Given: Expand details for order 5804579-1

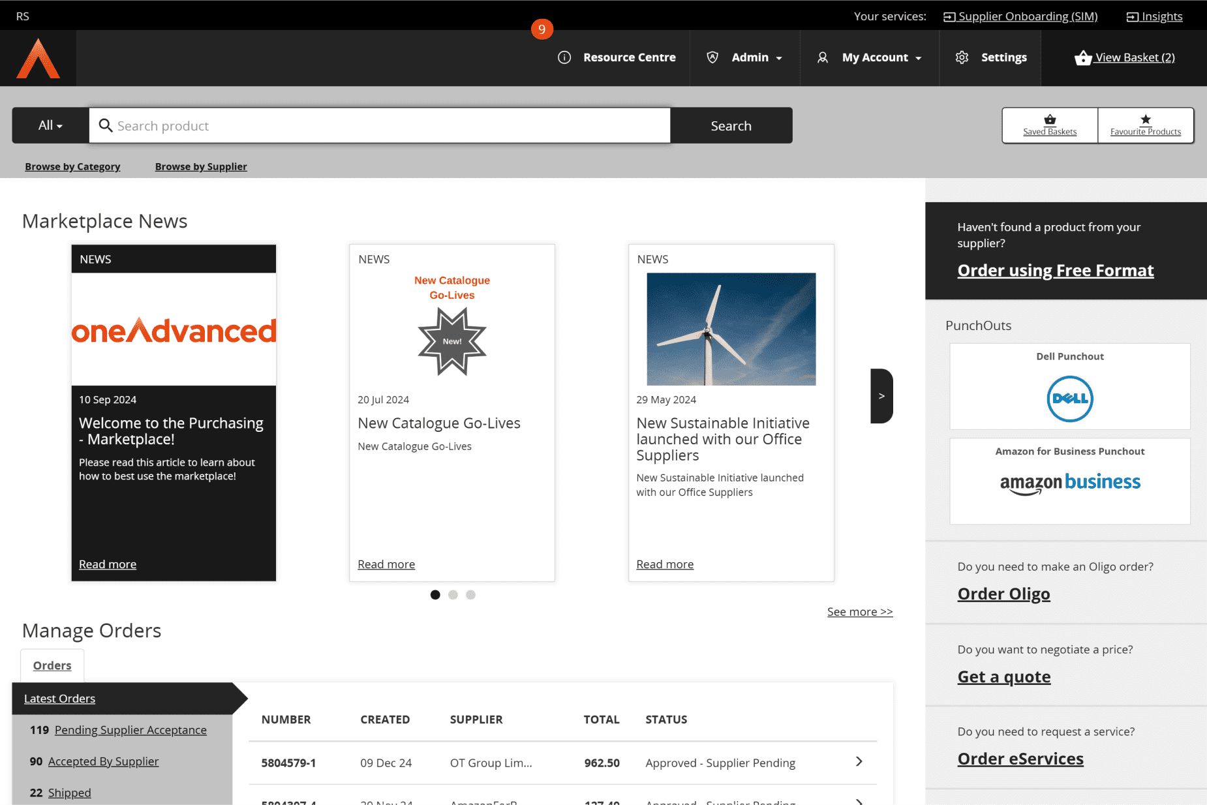Looking at the screenshot, I should 859,762.
